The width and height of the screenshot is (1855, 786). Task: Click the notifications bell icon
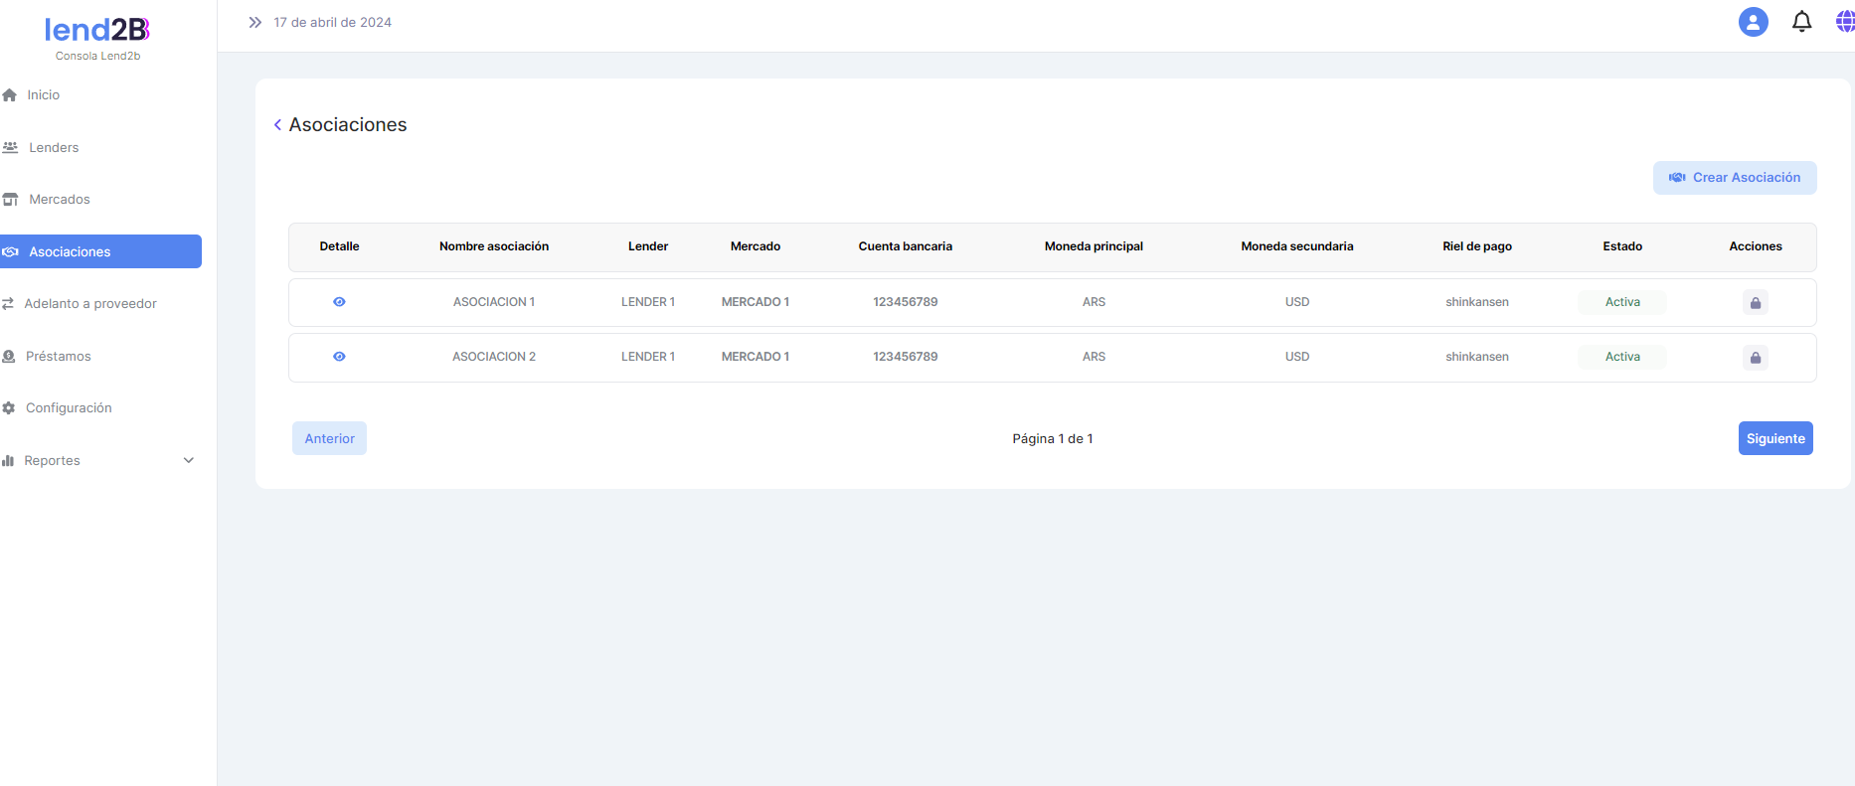click(x=1801, y=22)
